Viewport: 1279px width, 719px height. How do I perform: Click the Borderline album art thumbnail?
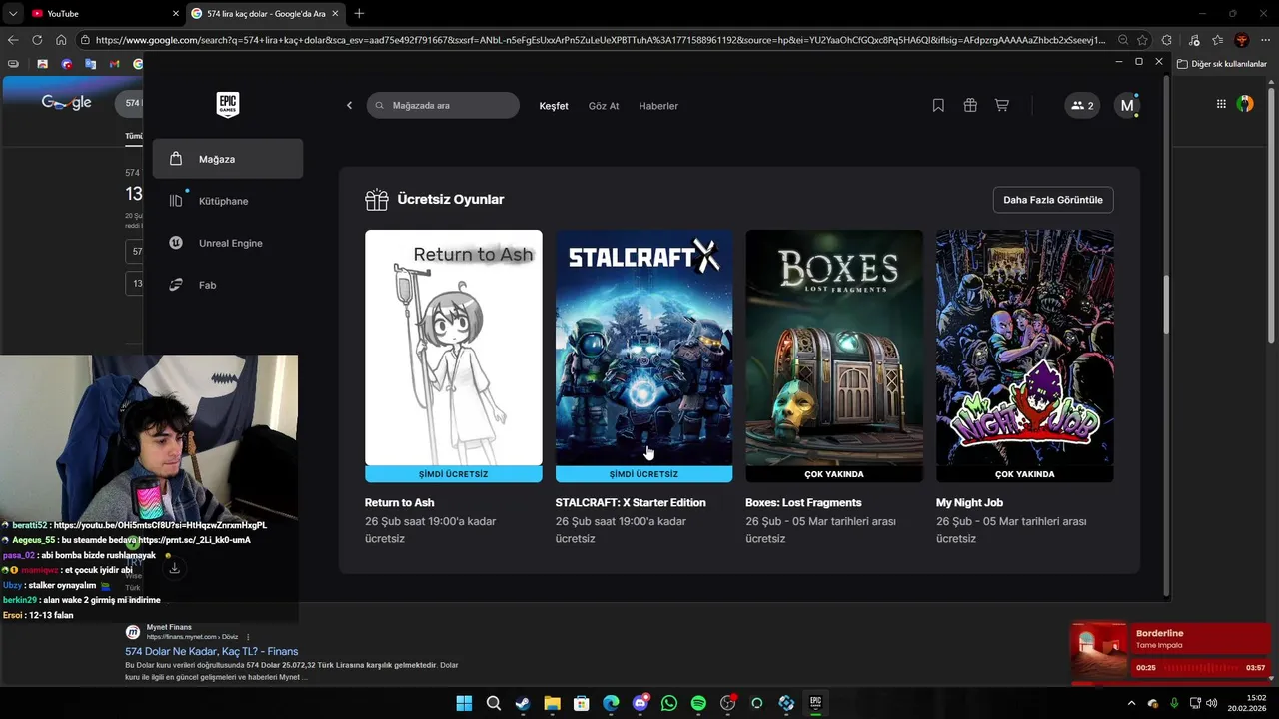point(1099,650)
